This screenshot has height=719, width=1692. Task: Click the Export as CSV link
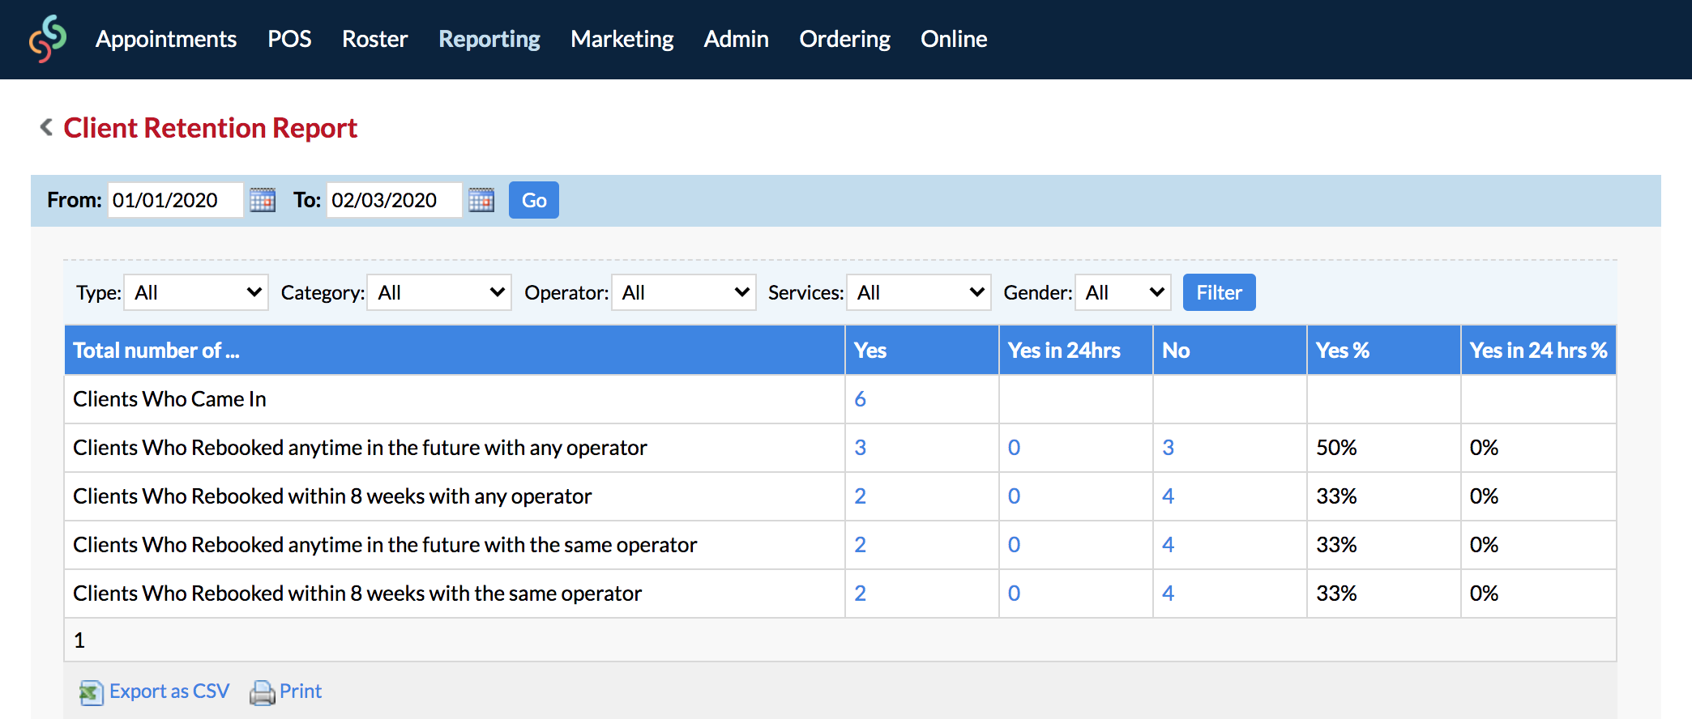point(169,691)
